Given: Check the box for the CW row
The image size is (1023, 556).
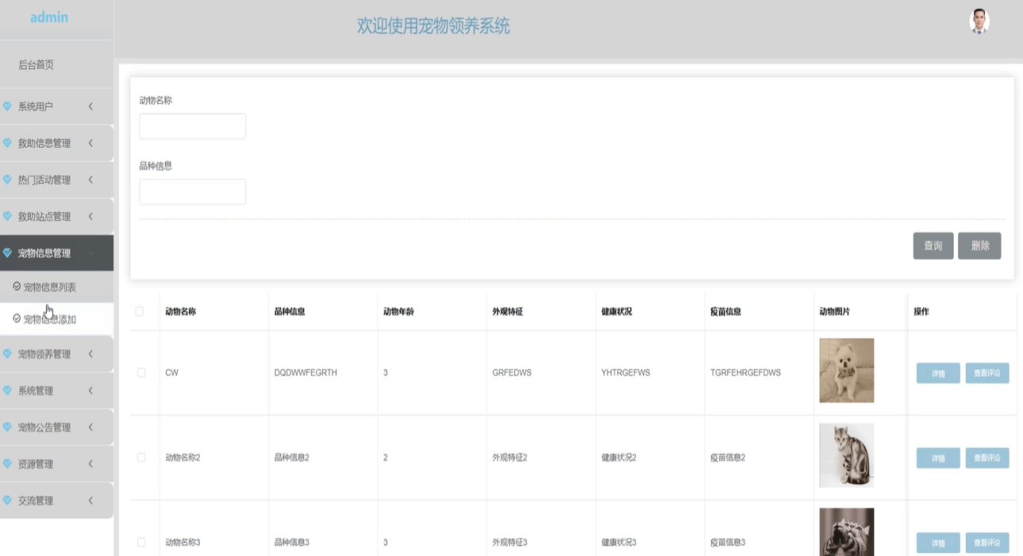Looking at the screenshot, I should tap(141, 372).
